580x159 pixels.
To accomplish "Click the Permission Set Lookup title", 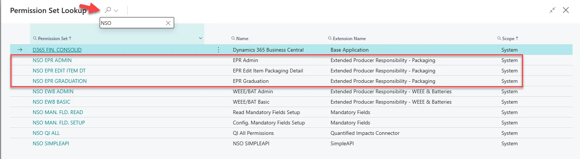I will coord(48,11).
